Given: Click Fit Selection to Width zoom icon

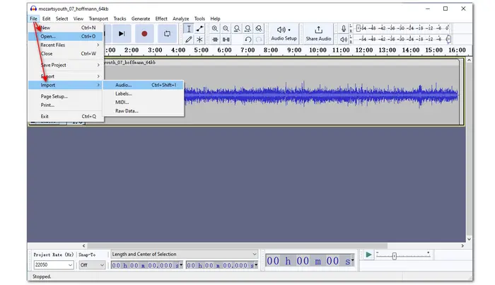Looking at the screenshot, I should pos(237,29).
